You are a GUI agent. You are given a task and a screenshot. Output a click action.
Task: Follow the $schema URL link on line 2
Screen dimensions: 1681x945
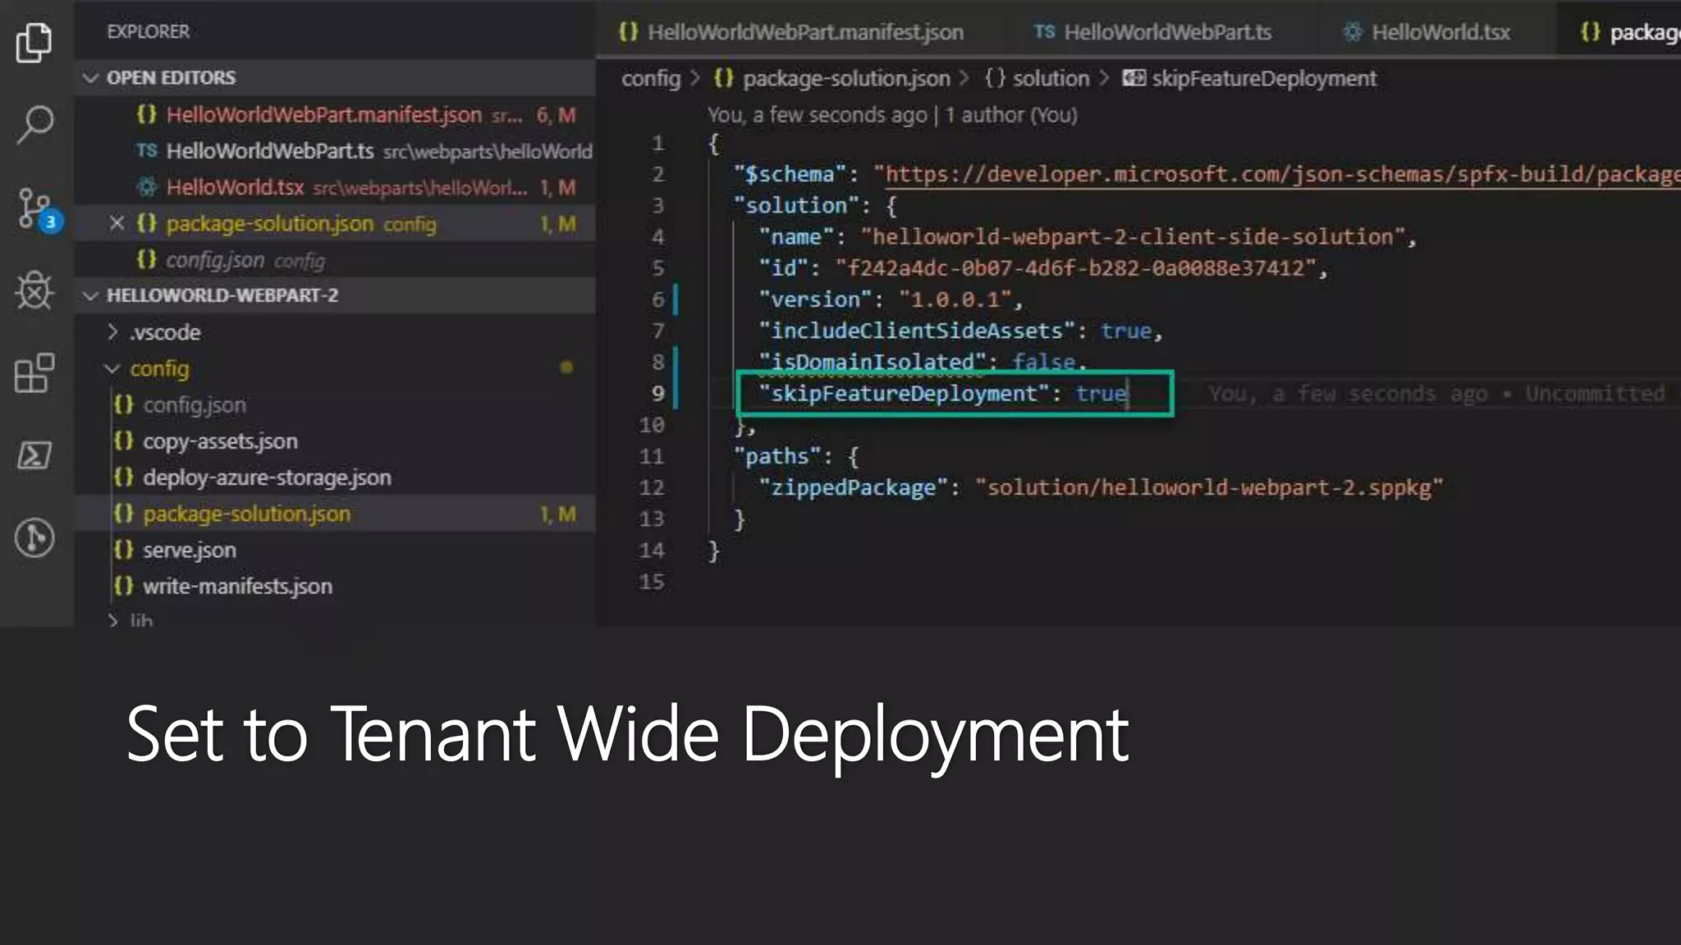point(1282,174)
